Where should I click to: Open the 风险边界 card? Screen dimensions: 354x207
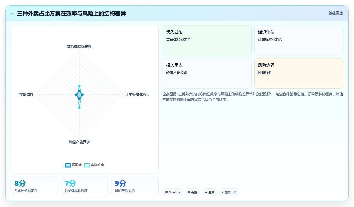tap(299, 73)
